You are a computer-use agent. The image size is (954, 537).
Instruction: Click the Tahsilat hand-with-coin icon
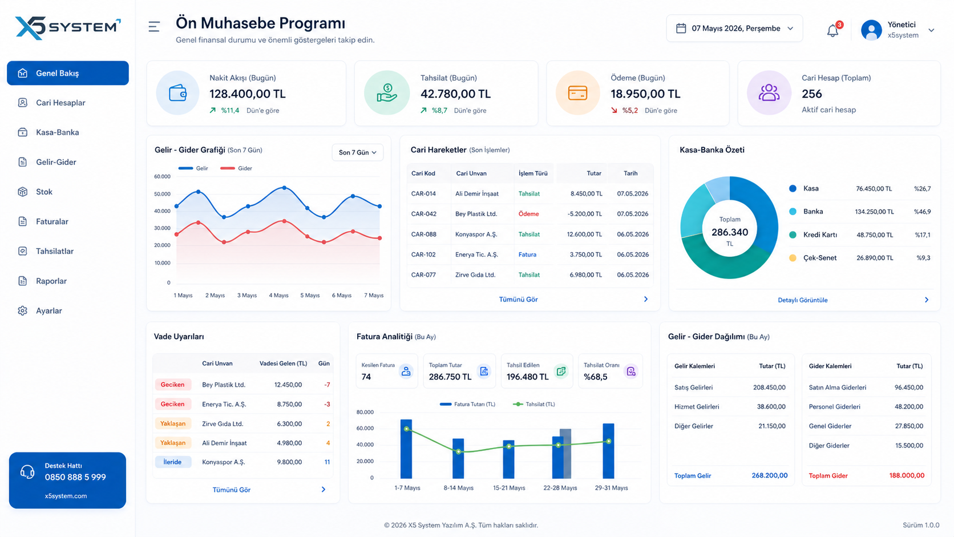387,93
